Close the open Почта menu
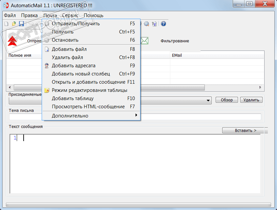 [x=50, y=15]
